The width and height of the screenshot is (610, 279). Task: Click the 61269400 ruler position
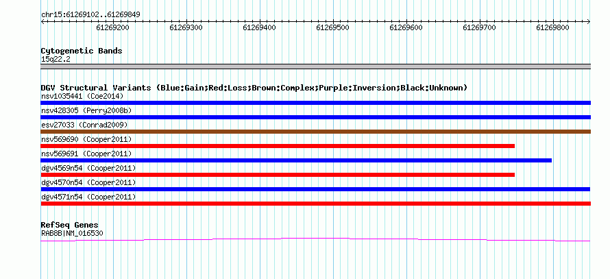260,27
